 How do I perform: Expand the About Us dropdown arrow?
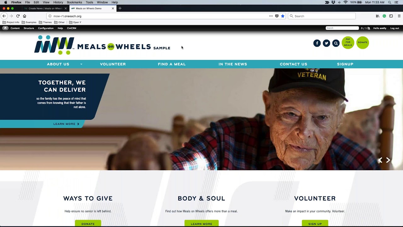click(81, 64)
